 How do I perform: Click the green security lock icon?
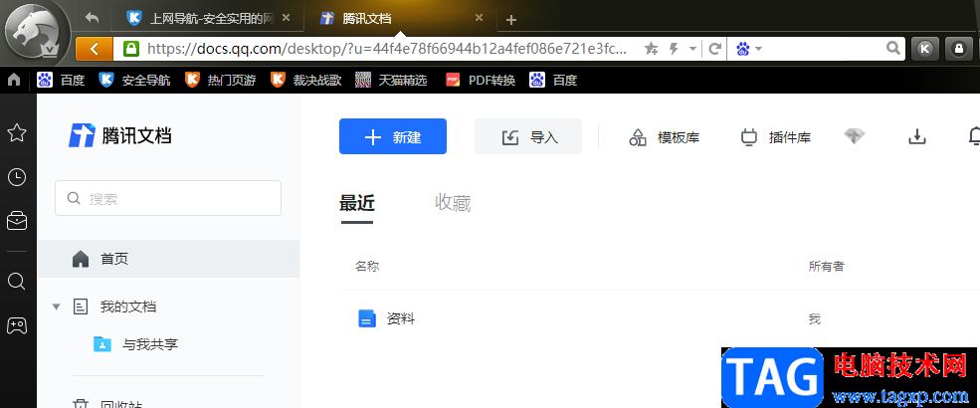pyautogui.click(x=130, y=48)
